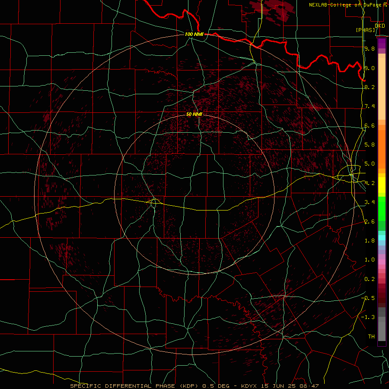Click the TH threshold label
The image size is (389, 389).
click(x=371, y=337)
